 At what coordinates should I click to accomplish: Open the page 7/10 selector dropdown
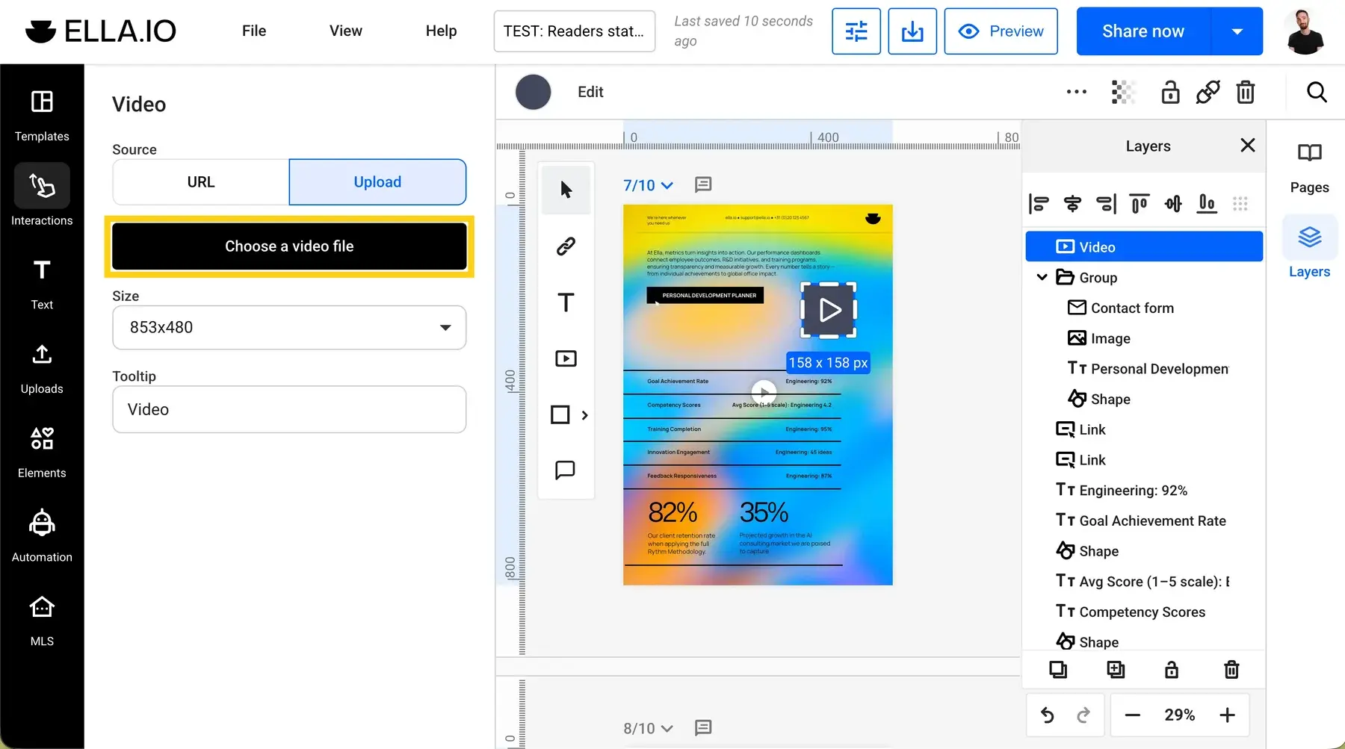tap(649, 185)
